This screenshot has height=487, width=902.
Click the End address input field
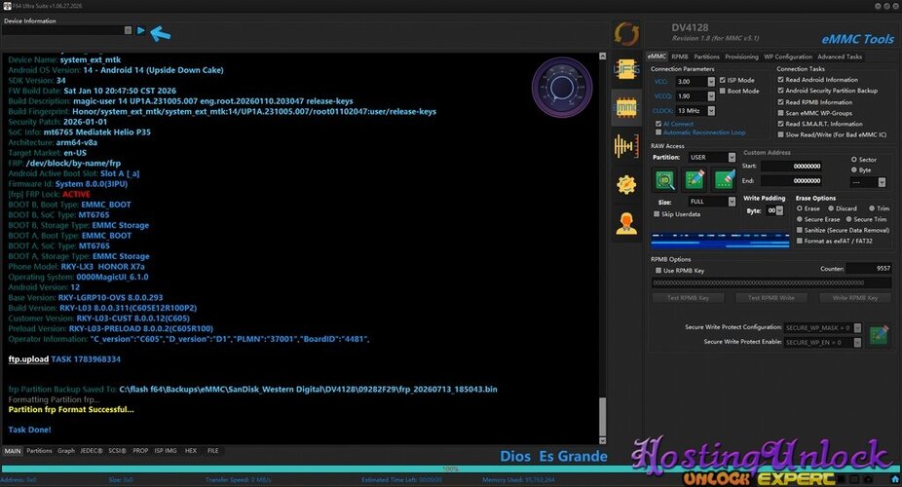point(791,180)
